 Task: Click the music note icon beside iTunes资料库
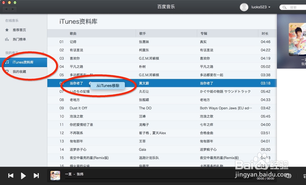(7, 62)
